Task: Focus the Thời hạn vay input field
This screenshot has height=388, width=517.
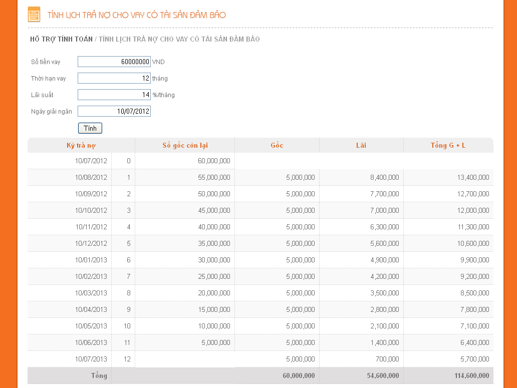Action: tap(114, 78)
